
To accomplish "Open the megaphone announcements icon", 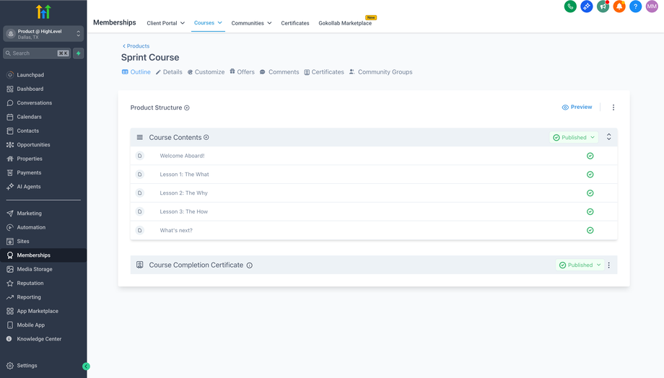I will 603,6.
